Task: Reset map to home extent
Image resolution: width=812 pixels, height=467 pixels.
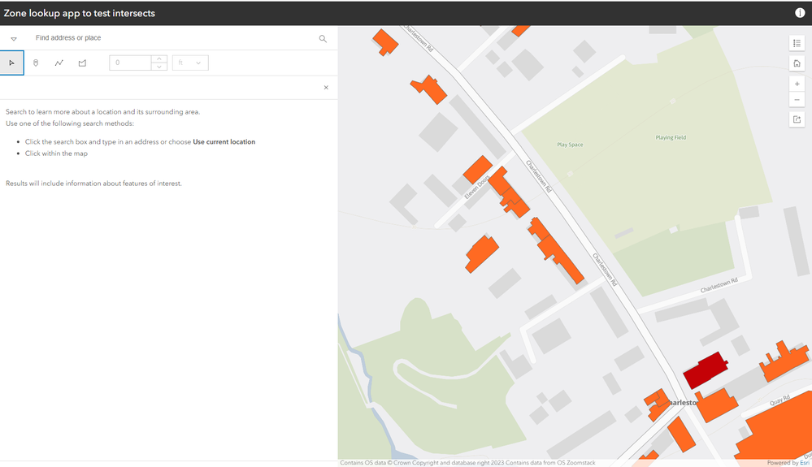Action: click(797, 63)
